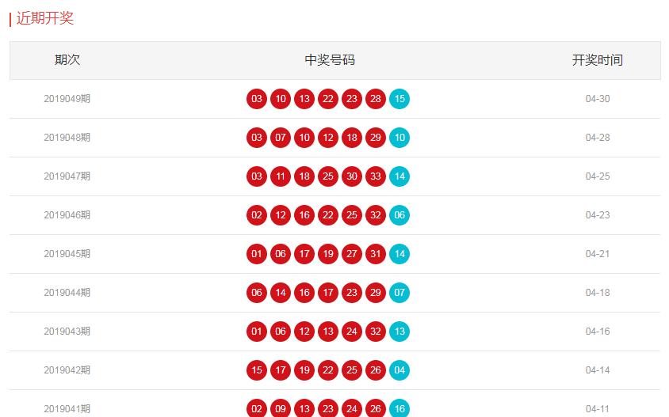Open the 2019049期 draw entry
Image resolution: width=669 pixels, height=417 pixels.
click(67, 99)
